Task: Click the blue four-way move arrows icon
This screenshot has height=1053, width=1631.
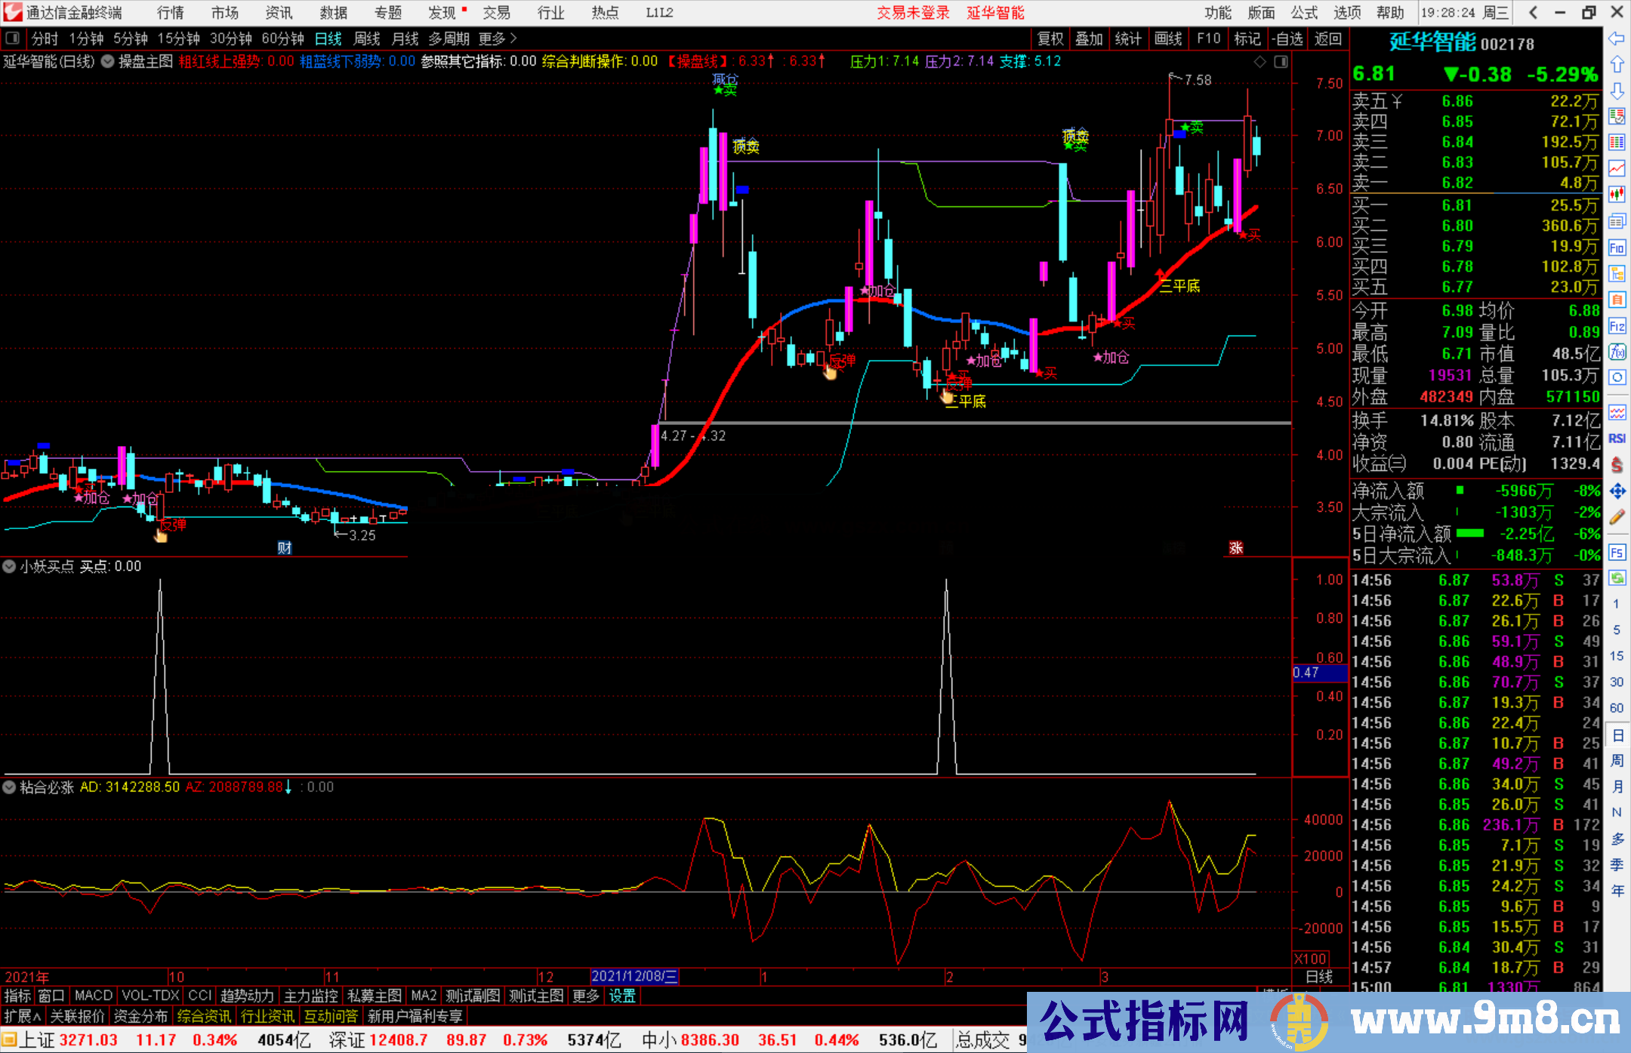Action: 1617,491
